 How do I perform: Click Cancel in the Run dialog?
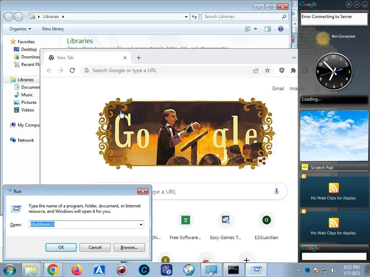coord(95,247)
